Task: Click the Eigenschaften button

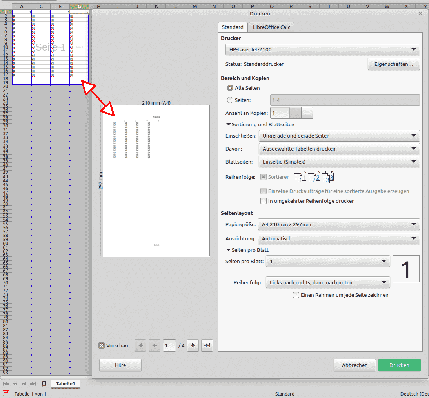Action: click(x=393, y=64)
